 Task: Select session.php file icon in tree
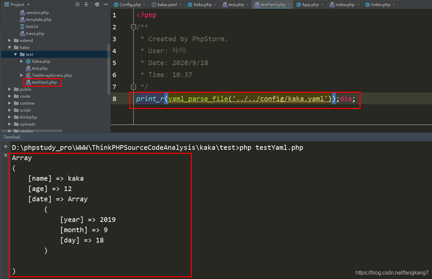coord(22,13)
